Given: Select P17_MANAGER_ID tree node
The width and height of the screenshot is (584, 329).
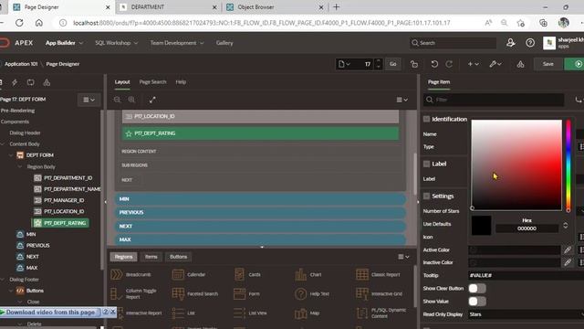Looking at the screenshot, I should 64,200.
